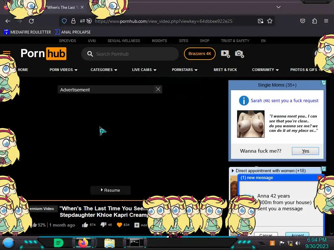Screen dimensions: 334x250
Task: Click the address bar URL field
Action: tap(163, 21)
